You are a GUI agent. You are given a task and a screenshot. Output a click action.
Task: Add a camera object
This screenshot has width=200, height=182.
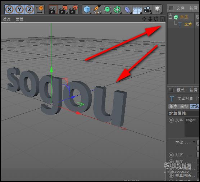coord(147,9)
